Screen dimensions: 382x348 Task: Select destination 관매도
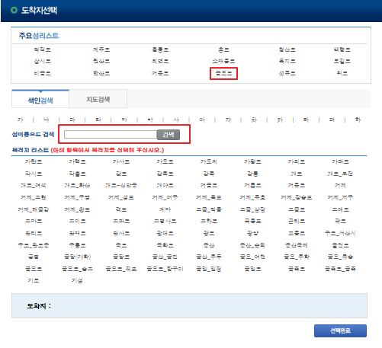coord(77,233)
